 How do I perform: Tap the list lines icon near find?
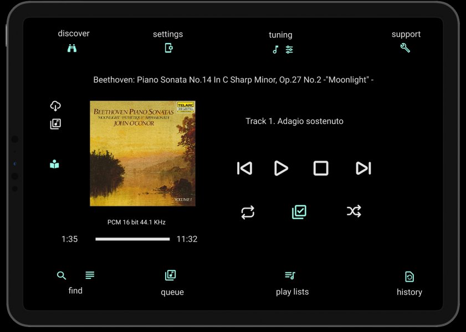tap(90, 275)
